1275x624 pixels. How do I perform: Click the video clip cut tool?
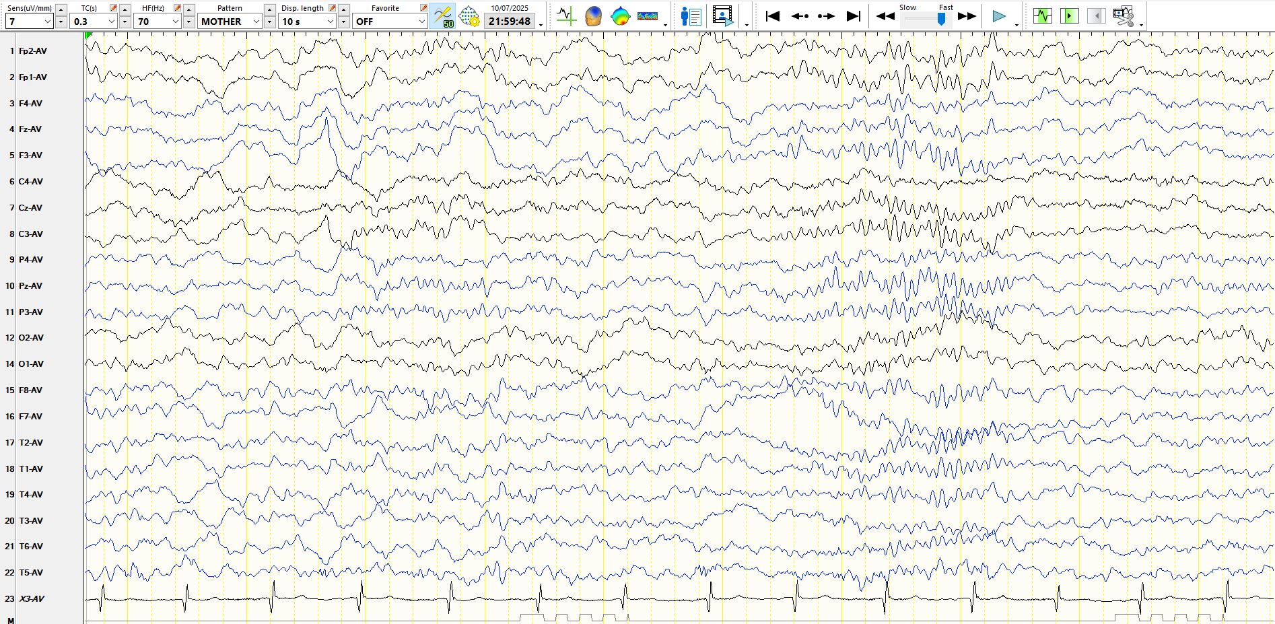pos(1123,16)
